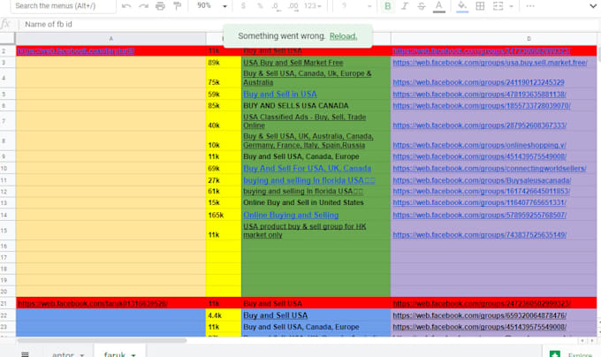
Task: Open the faruk01316639526 Facebook link in row 21
Action: (93, 303)
